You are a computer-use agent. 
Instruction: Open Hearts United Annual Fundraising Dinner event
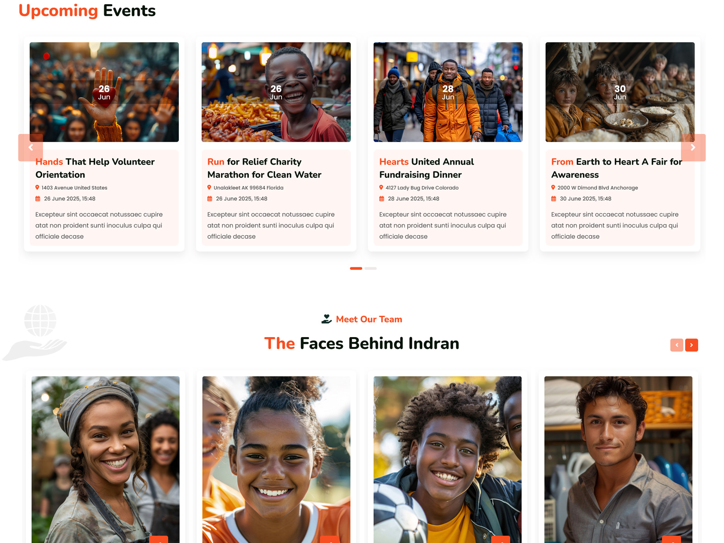click(426, 168)
